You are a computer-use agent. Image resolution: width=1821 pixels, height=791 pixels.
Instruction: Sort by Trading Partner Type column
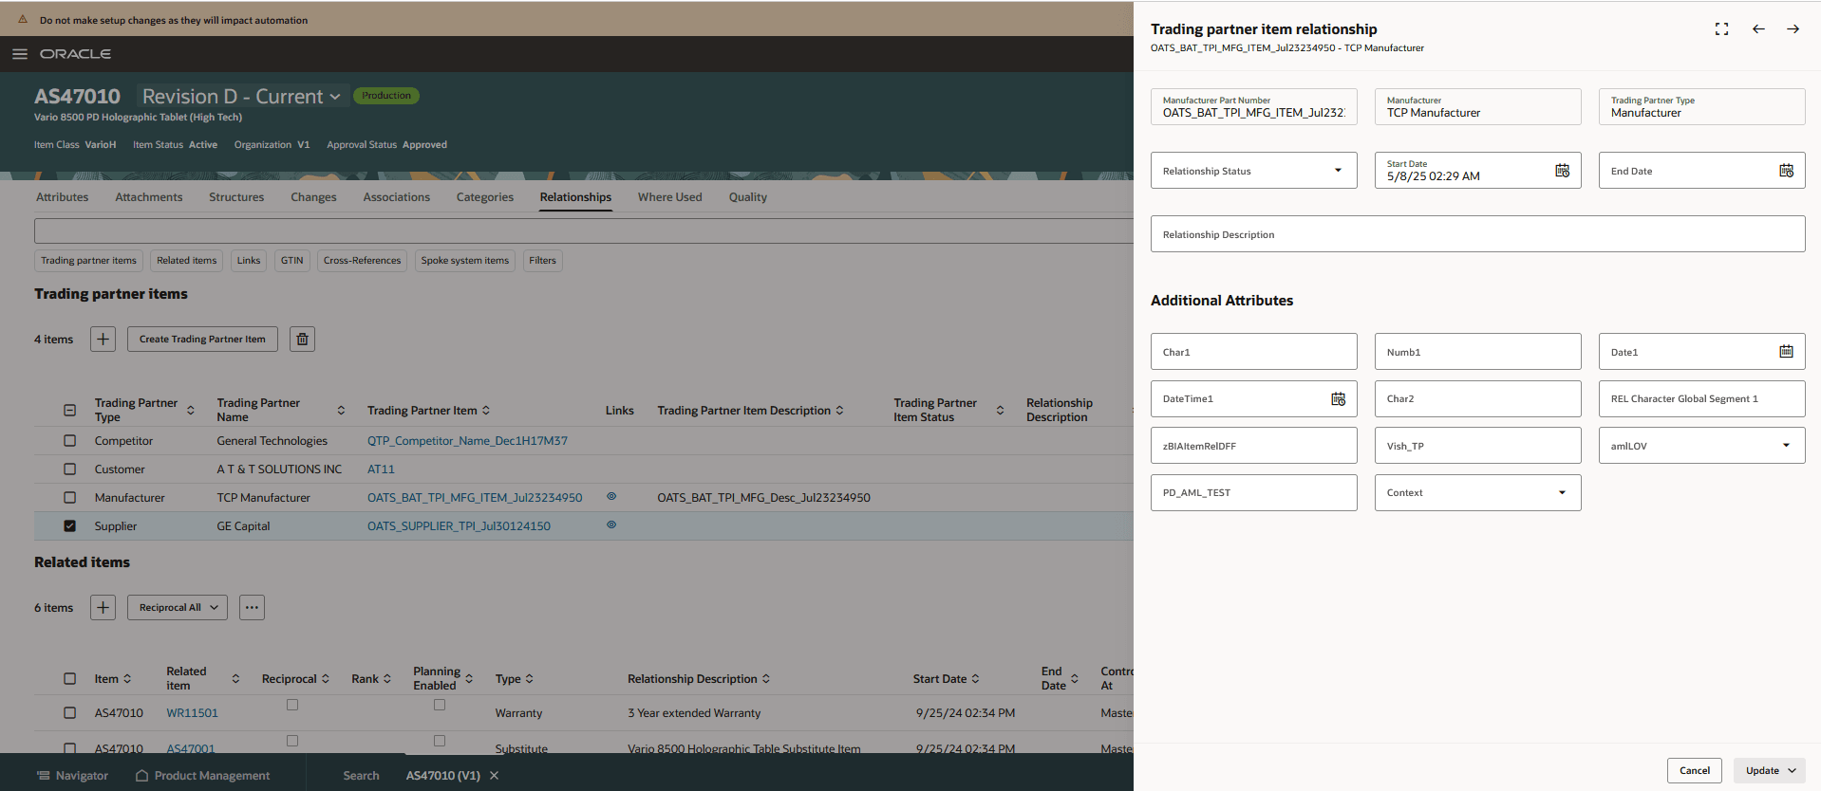click(191, 410)
